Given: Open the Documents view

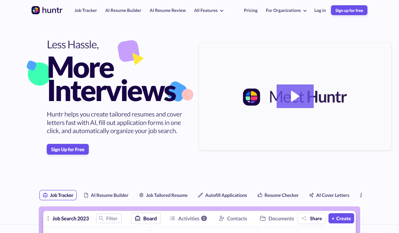Looking at the screenshot, I should coord(277,218).
